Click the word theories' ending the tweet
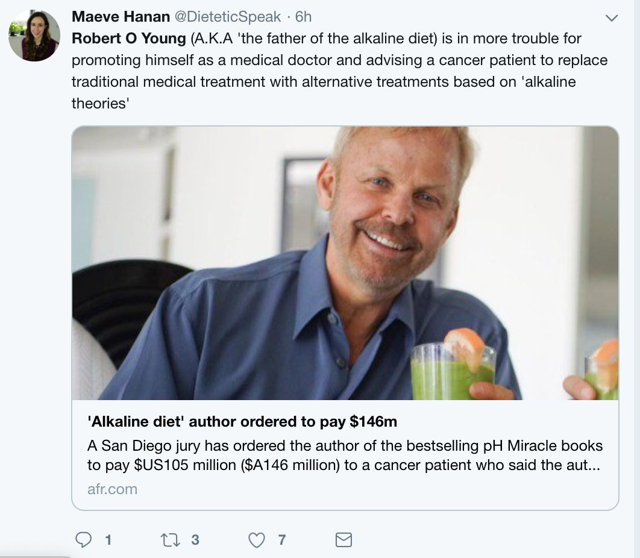This screenshot has width=640, height=558. (x=100, y=103)
